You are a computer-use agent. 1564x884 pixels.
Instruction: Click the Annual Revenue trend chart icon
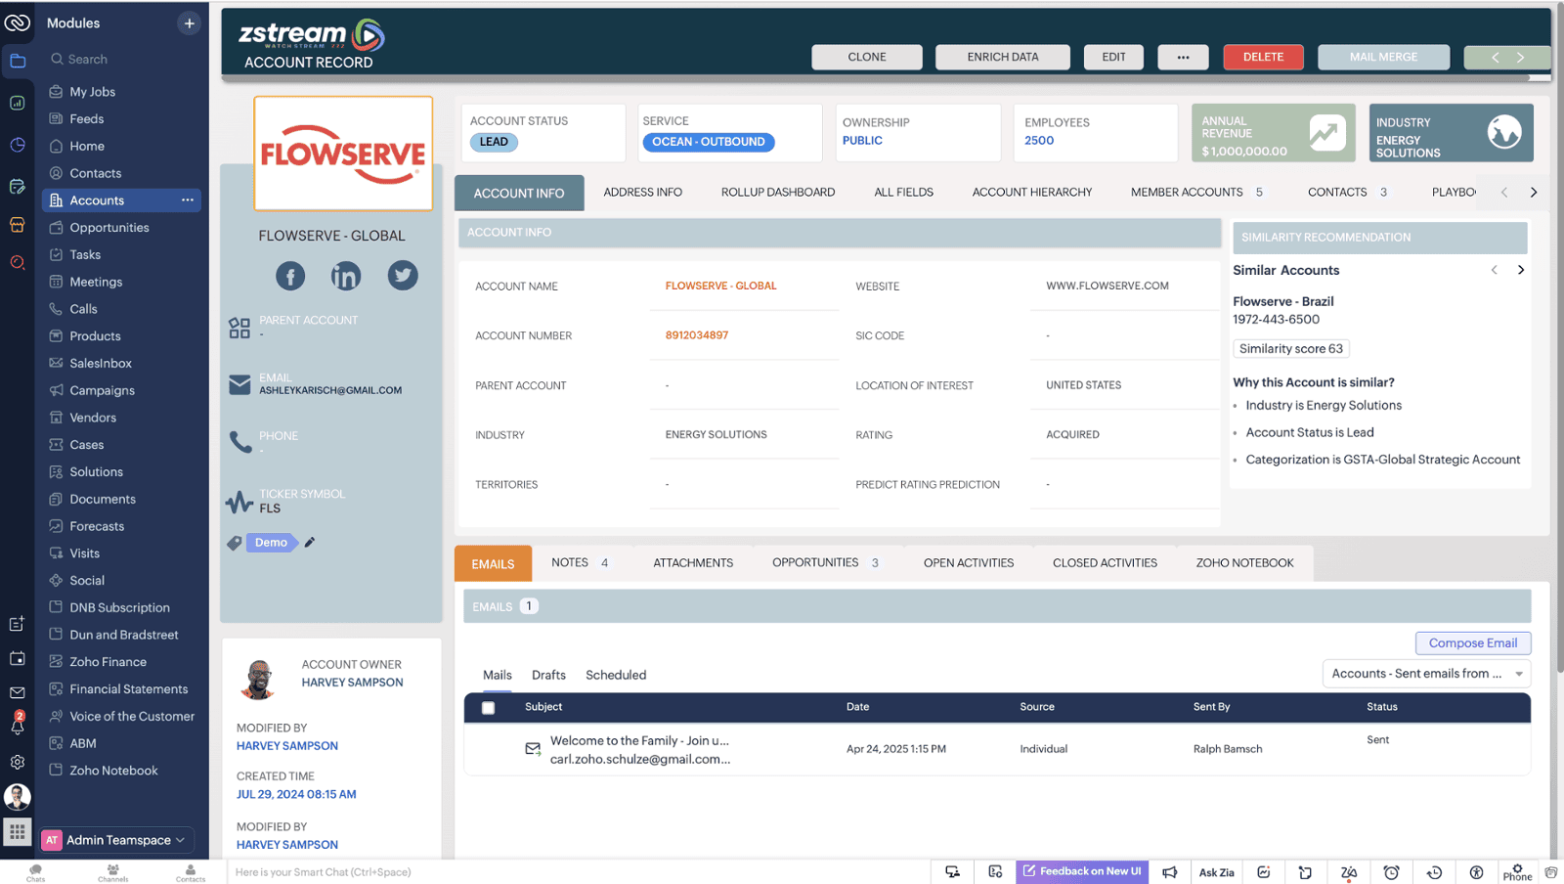[1327, 133]
